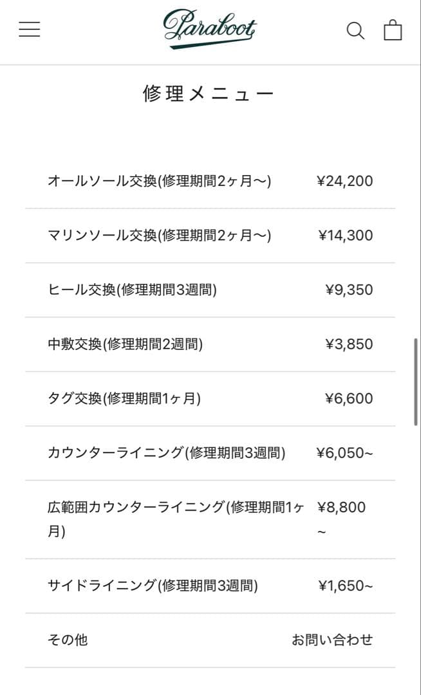Click the お問い合わせ link
The width and height of the screenshot is (421, 695).
coord(332,640)
